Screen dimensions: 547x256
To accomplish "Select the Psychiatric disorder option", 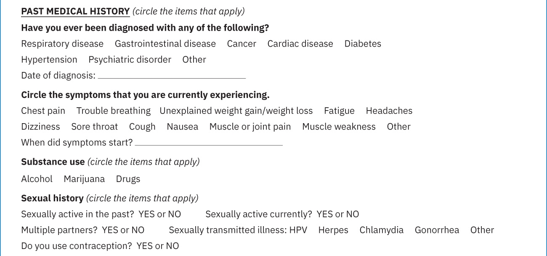I will (130, 60).
